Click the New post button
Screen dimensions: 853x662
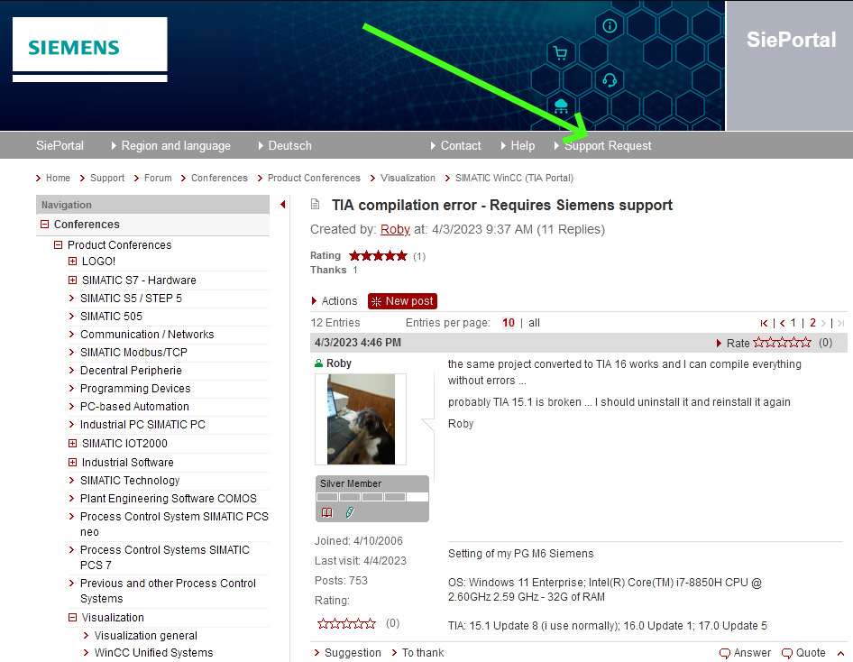pyautogui.click(x=402, y=301)
